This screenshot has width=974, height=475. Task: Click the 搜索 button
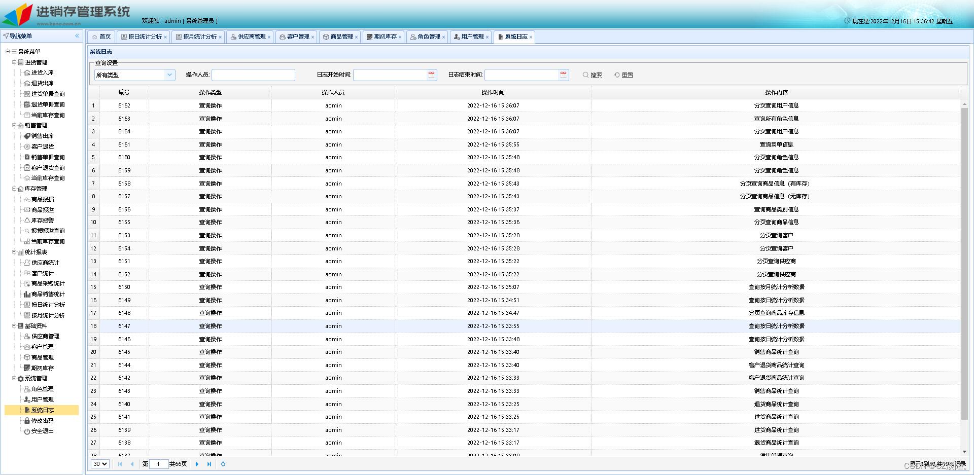pyautogui.click(x=592, y=75)
